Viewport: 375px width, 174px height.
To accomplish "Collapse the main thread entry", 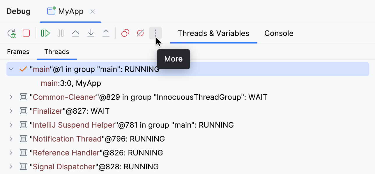I will pyautogui.click(x=11, y=69).
